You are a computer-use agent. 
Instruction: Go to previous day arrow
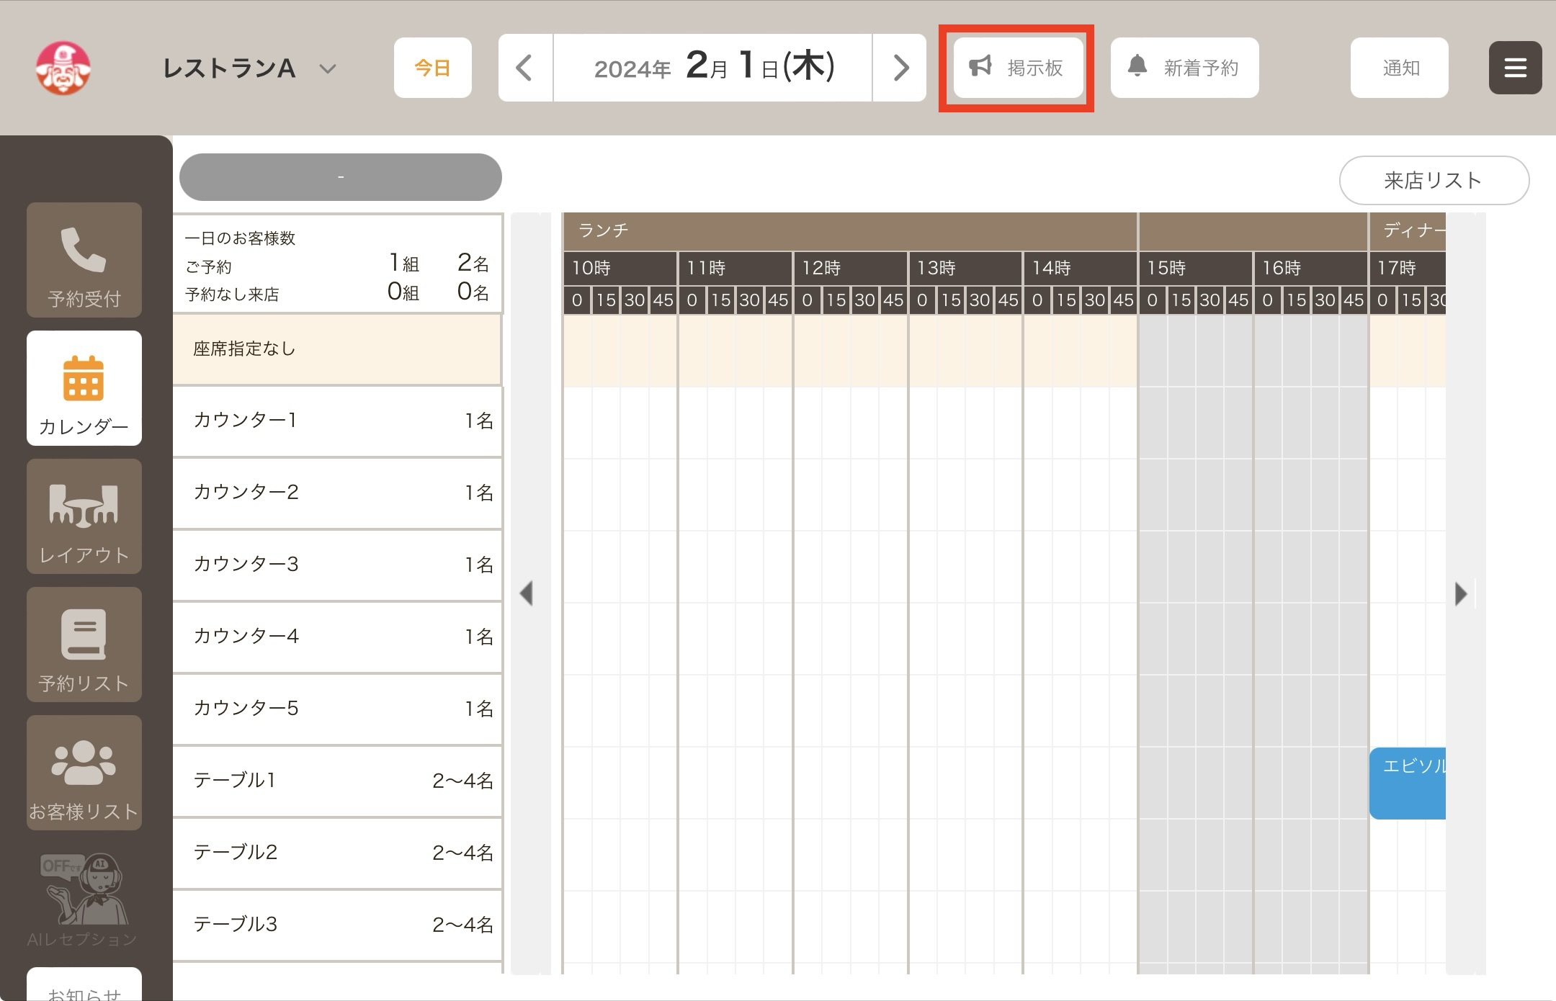[x=525, y=68]
